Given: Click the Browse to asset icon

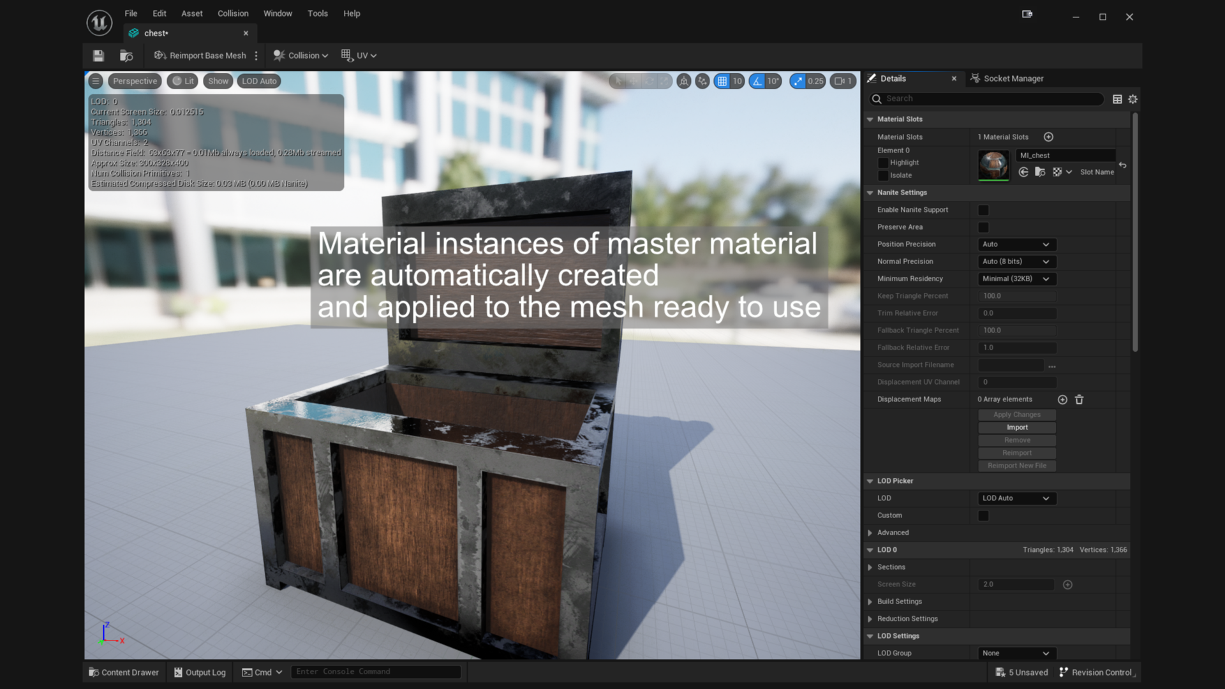Looking at the screenshot, I should pyautogui.click(x=126, y=56).
